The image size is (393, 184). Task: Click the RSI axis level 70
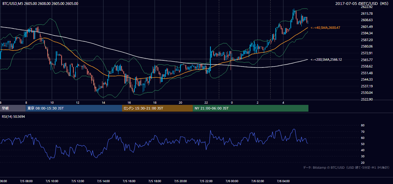click(x=363, y=132)
